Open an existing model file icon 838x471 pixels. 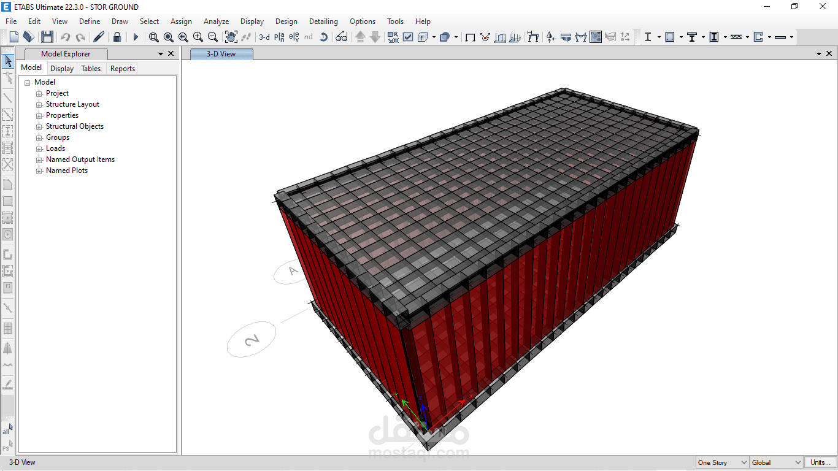(x=28, y=37)
